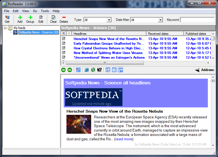This screenshot has height=157, width=218.
Task: Sort by Published dates column header
Action: tap(197, 33)
